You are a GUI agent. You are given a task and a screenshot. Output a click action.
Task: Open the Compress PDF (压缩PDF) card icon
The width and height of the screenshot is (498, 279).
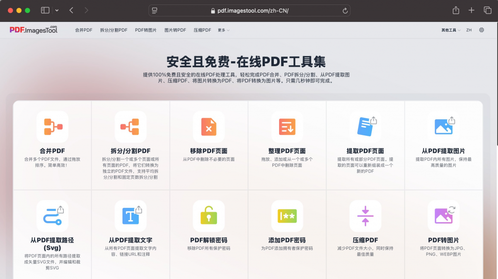pos(365,216)
